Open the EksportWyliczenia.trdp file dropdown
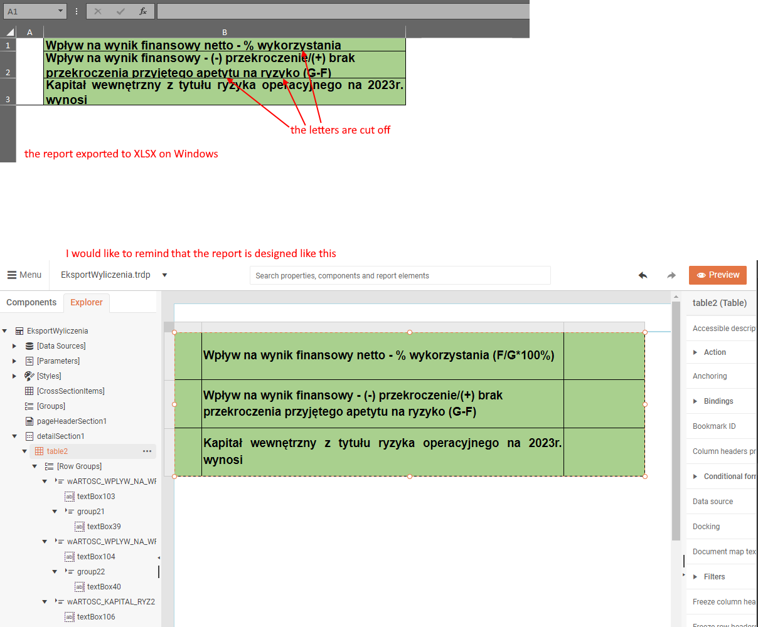758x627 pixels. click(x=164, y=275)
